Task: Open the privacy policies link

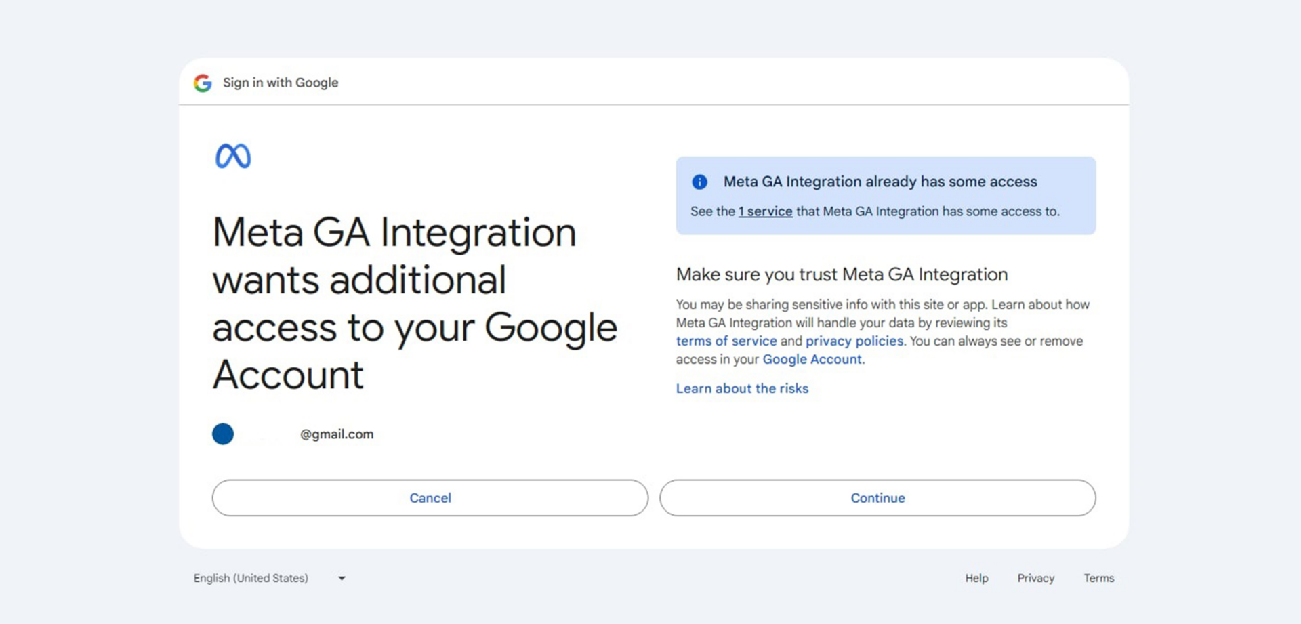Action: click(854, 341)
